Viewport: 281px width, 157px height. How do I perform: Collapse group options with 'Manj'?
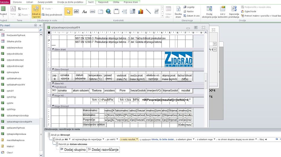pyautogui.click(x=263, y=139)
